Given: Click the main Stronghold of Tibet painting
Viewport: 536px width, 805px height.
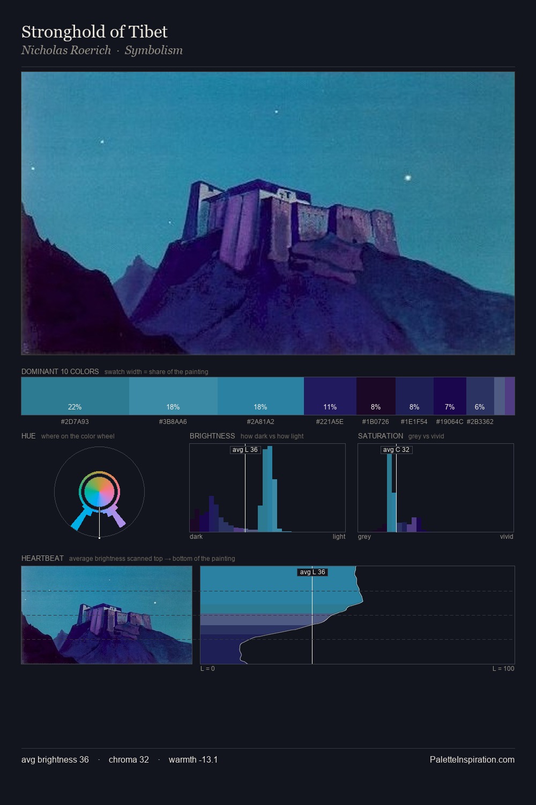Looking at the screenshot, I should [268, 214].
